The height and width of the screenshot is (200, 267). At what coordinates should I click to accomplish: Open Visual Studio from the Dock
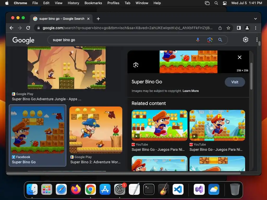(x=199, y=189)
